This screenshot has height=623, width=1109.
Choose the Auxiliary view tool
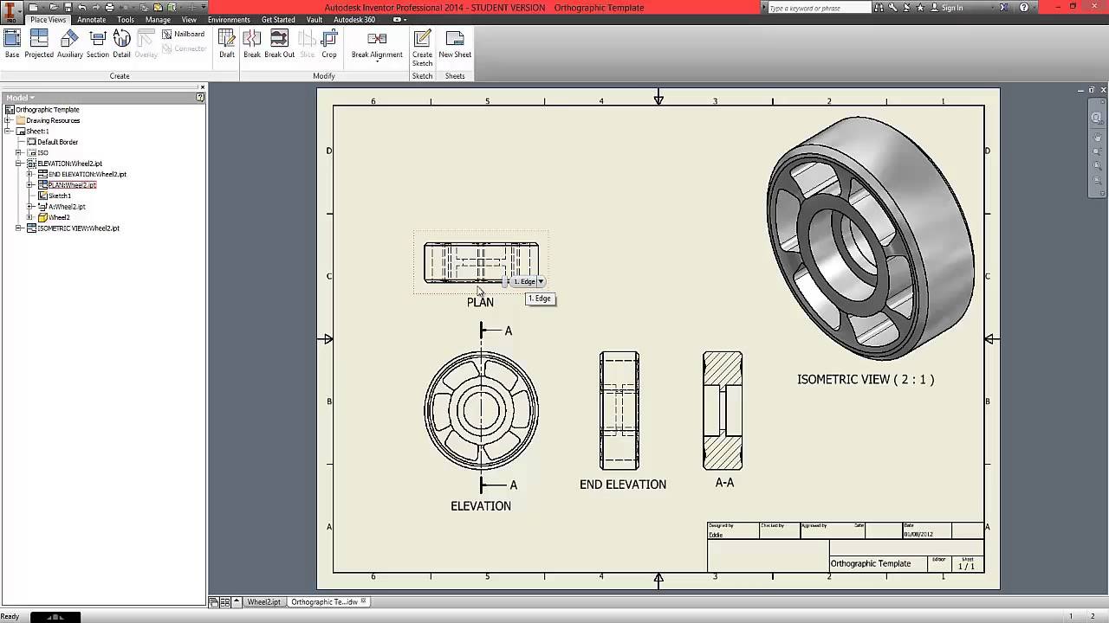[69, 42]
